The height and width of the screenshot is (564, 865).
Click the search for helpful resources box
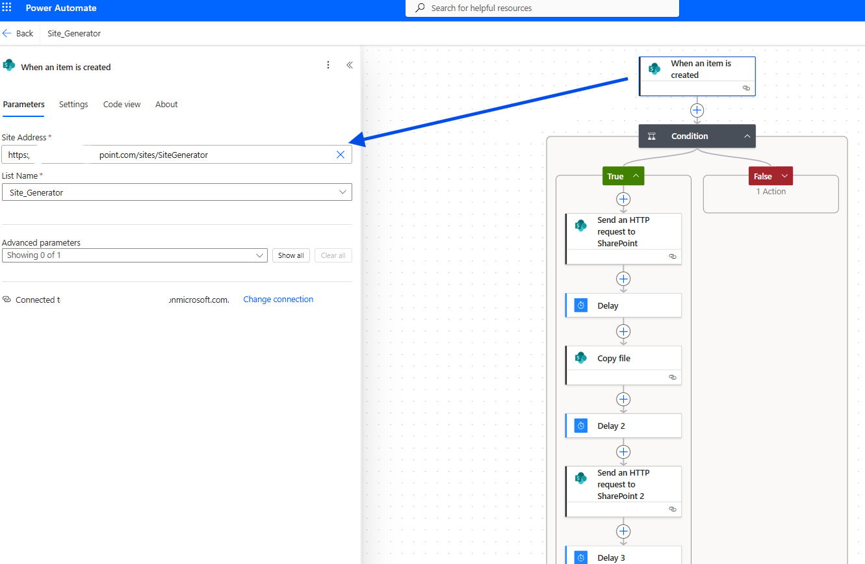pos(542,8)
